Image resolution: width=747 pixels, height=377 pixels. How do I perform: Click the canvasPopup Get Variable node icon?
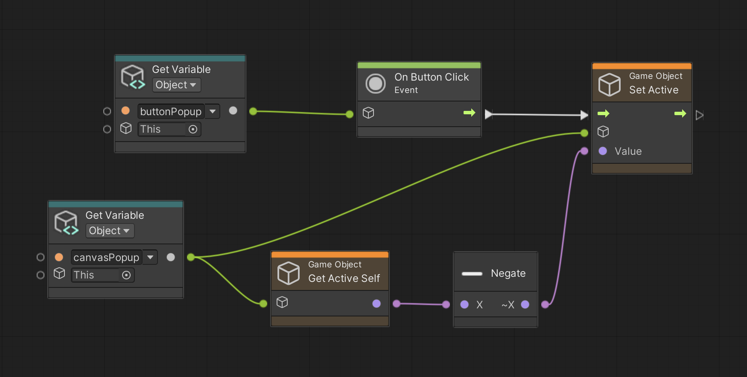point(66,223)
